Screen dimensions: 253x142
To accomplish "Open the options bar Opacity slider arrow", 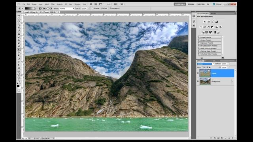I will point(88,9).
